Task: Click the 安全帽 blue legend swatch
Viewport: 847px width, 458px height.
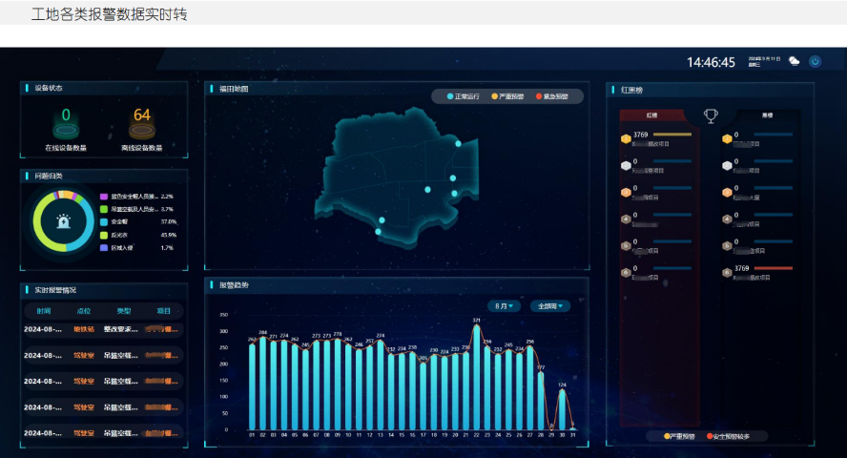Action: tap(103, 221)
